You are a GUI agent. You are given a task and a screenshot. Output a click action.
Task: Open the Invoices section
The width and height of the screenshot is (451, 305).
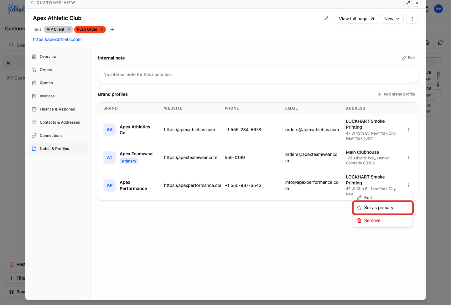click(58, 96)
